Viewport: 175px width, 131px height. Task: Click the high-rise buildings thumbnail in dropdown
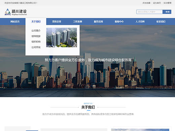pyautogui.click(x=62, y=38)
